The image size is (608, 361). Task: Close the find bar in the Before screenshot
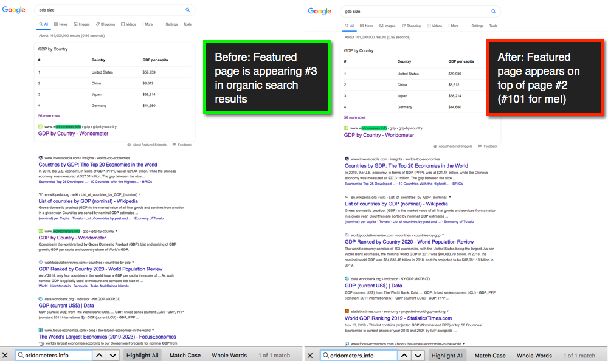pos(5,355)
